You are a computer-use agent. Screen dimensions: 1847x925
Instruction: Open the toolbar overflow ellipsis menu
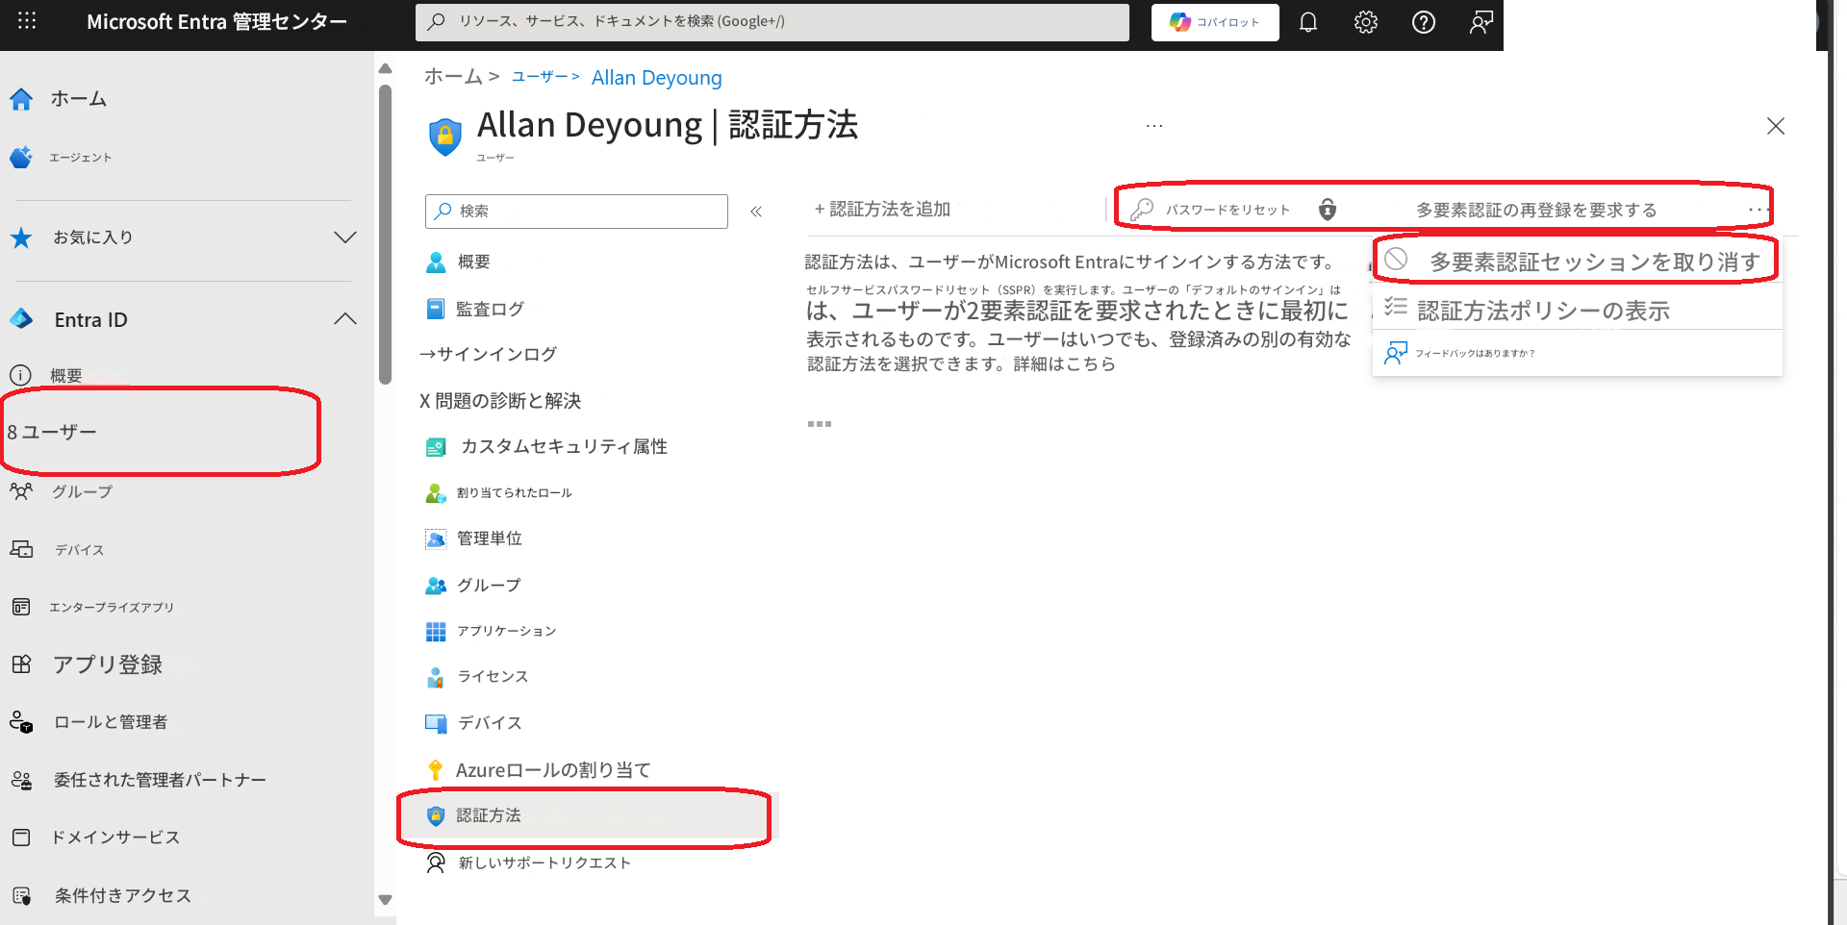coord(1758,210)
